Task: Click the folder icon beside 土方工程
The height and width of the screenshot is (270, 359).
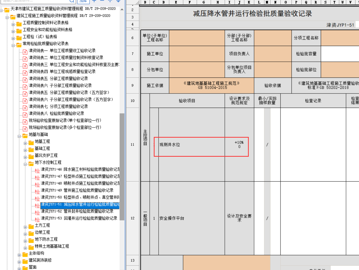Action: pos(31,227)
